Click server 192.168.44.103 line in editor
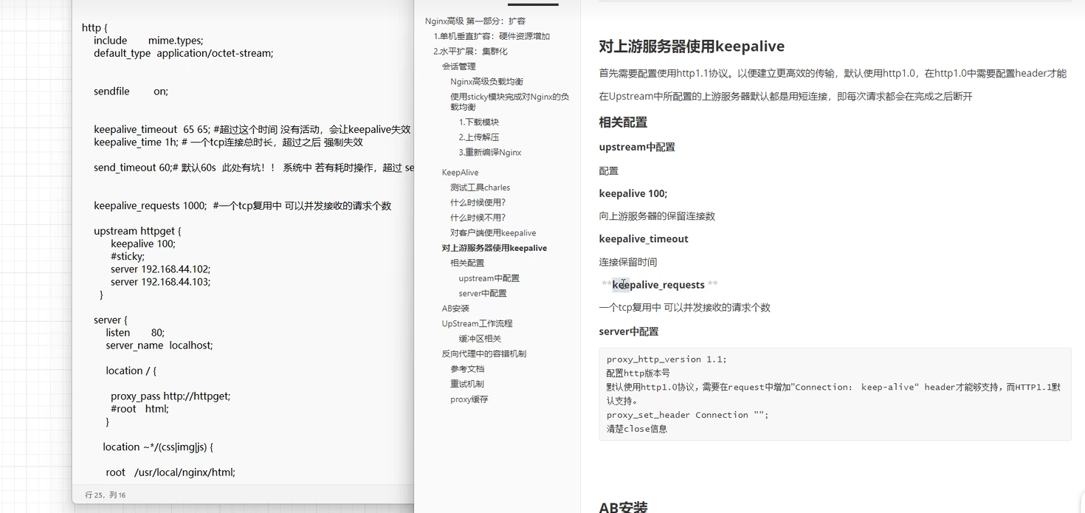Screen dimensions: 1085x513 [161, 282]
